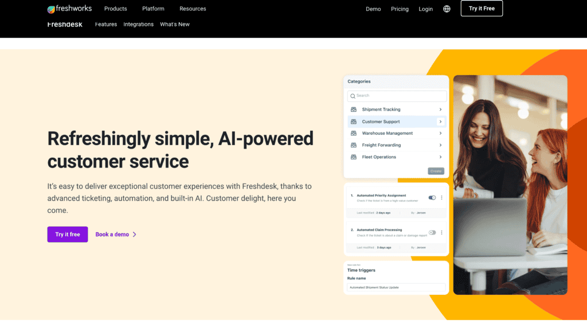
Task: Select the Shipment Tracking label
Action: click(x=381, y=110)
